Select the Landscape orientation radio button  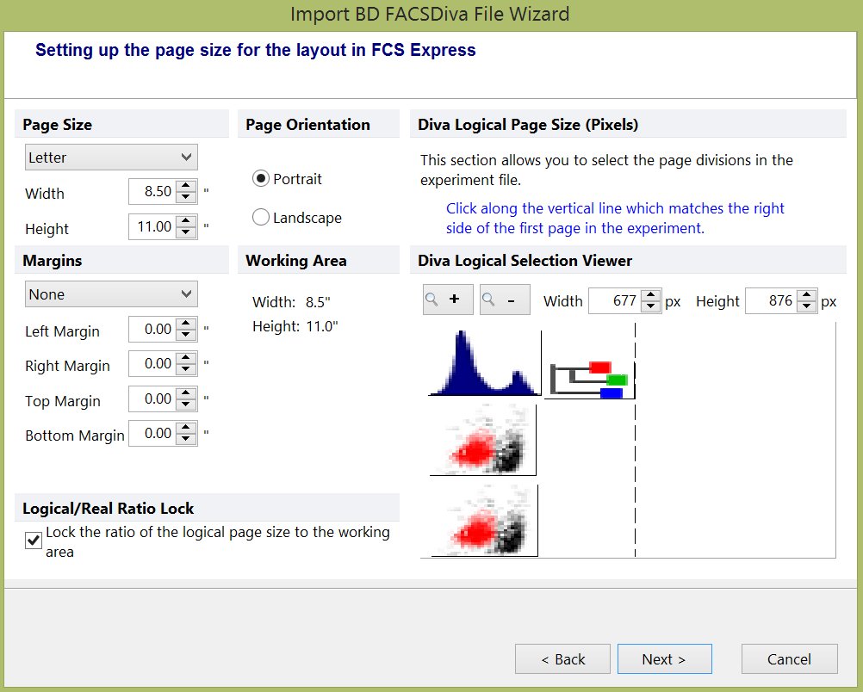(261, 218)
